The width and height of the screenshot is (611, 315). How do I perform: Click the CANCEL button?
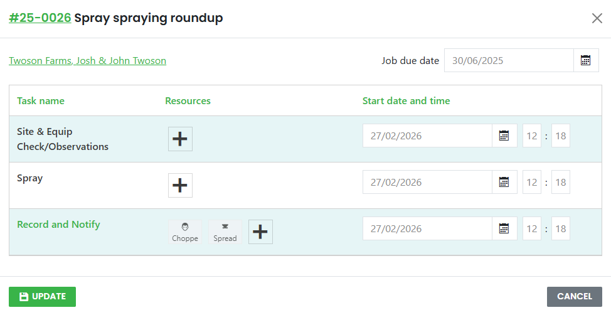[x=575, y=297]
